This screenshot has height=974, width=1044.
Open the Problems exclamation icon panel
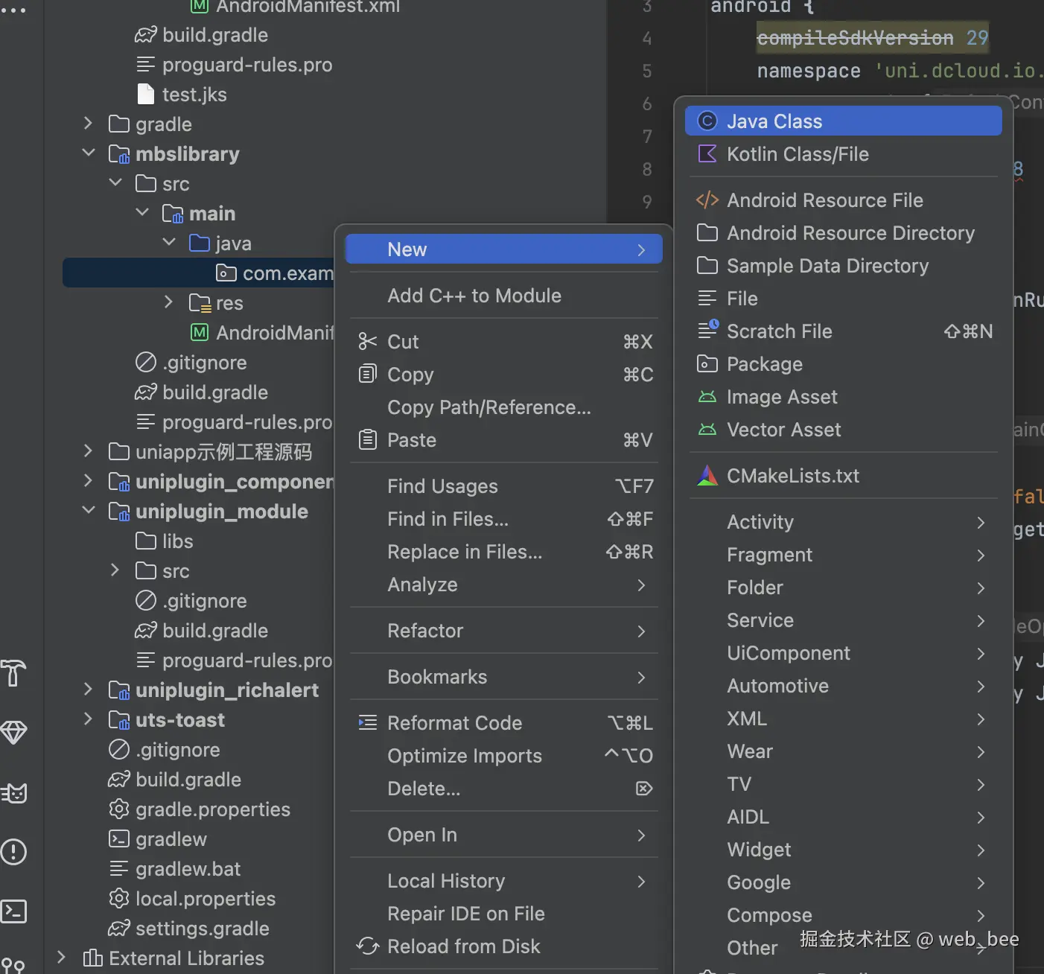click(14, 852)
